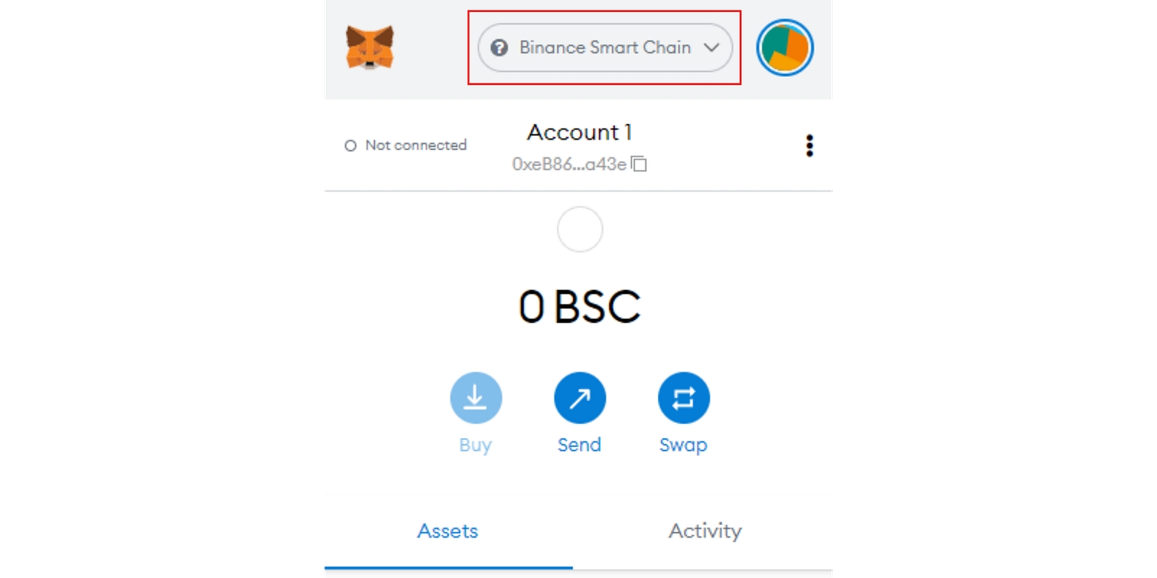Copy the wallet address with the copy icon
Viewport: 1157px width, 578px height.
pyautogui.click(x=640, y=164)
